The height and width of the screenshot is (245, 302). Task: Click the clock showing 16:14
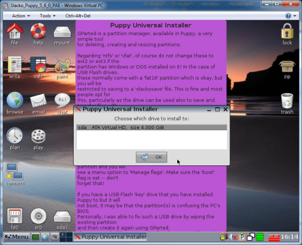(x=289, y=237)
